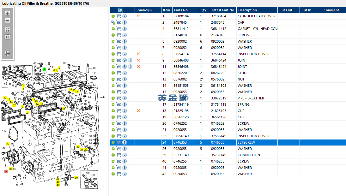
Task: Open info for GASKET - CYL. HEAD row
Action: pos(124,29)
